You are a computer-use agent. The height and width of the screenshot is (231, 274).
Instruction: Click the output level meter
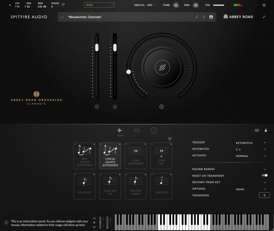[238, 5]
